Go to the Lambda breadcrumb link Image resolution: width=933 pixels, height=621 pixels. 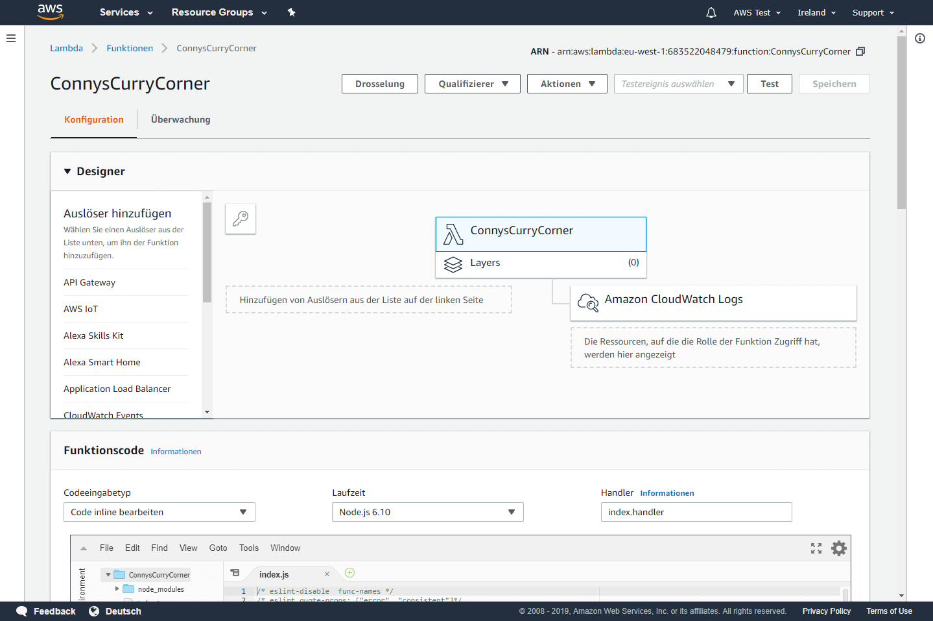[x=67, y=48]
